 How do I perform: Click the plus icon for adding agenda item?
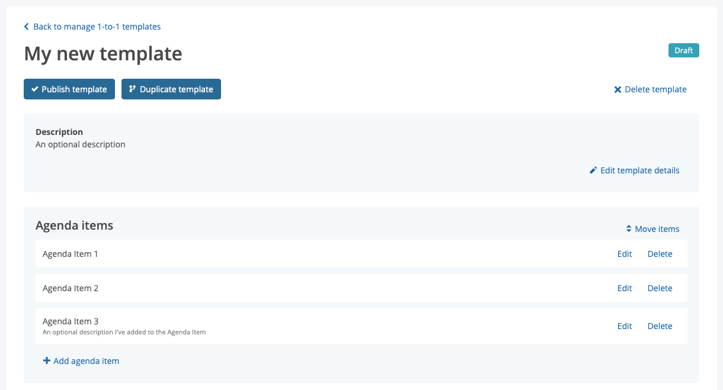point(47,360)
